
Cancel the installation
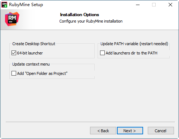tap(161, 131)
